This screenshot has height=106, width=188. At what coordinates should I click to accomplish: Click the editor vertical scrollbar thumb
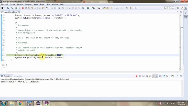pos(180,47)
